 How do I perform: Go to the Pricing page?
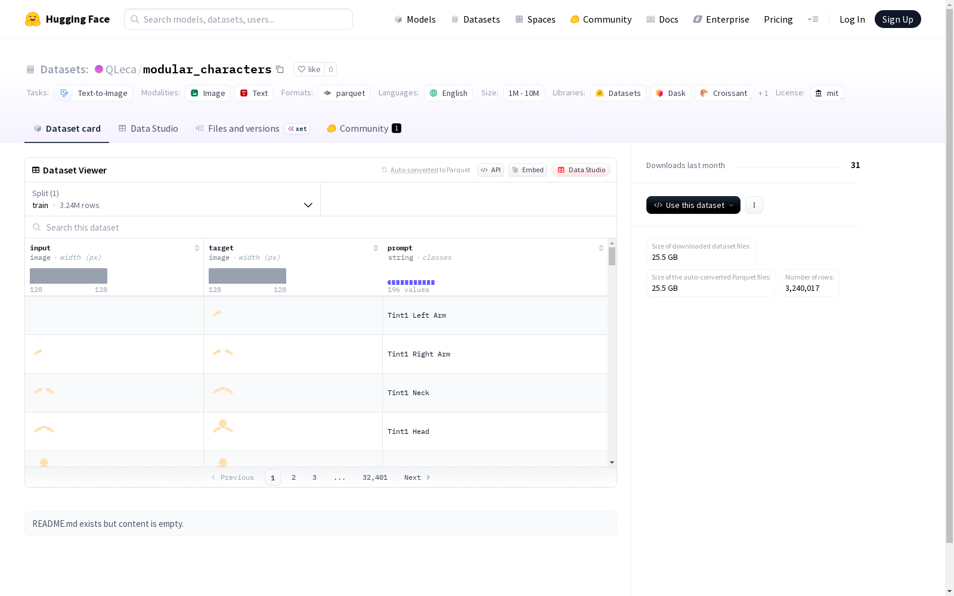coord(778,19)
